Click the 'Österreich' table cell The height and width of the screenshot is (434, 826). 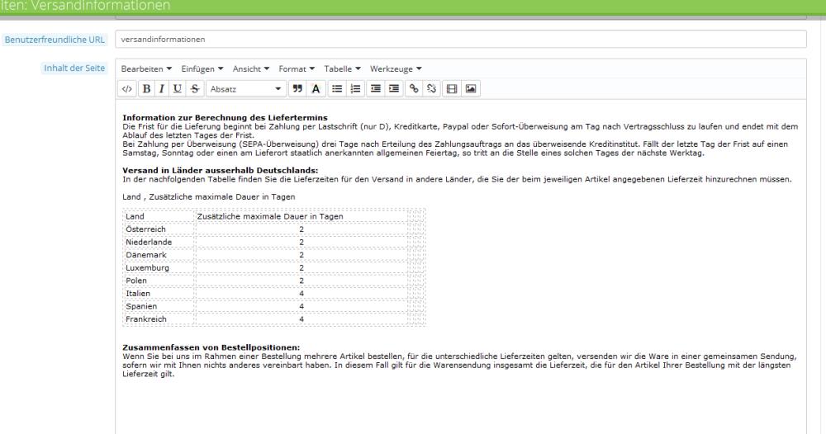click(x=159, y=229)
